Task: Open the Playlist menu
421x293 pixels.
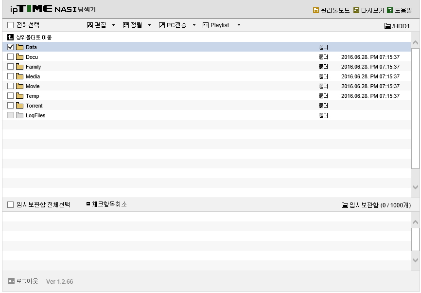Action: click(x=216, y=25)
